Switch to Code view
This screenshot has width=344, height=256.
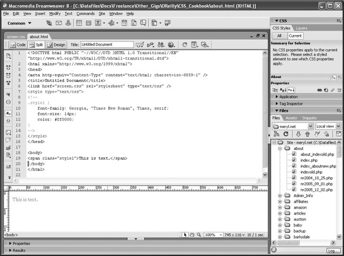[x=18, y=45]
